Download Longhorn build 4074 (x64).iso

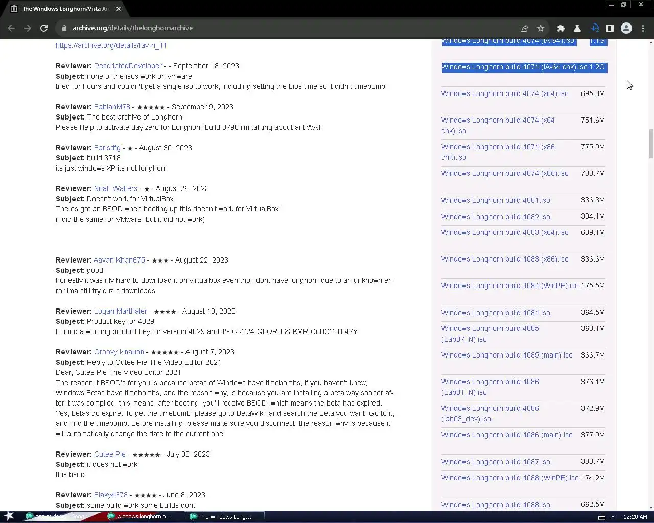click(x=505, y=93)
